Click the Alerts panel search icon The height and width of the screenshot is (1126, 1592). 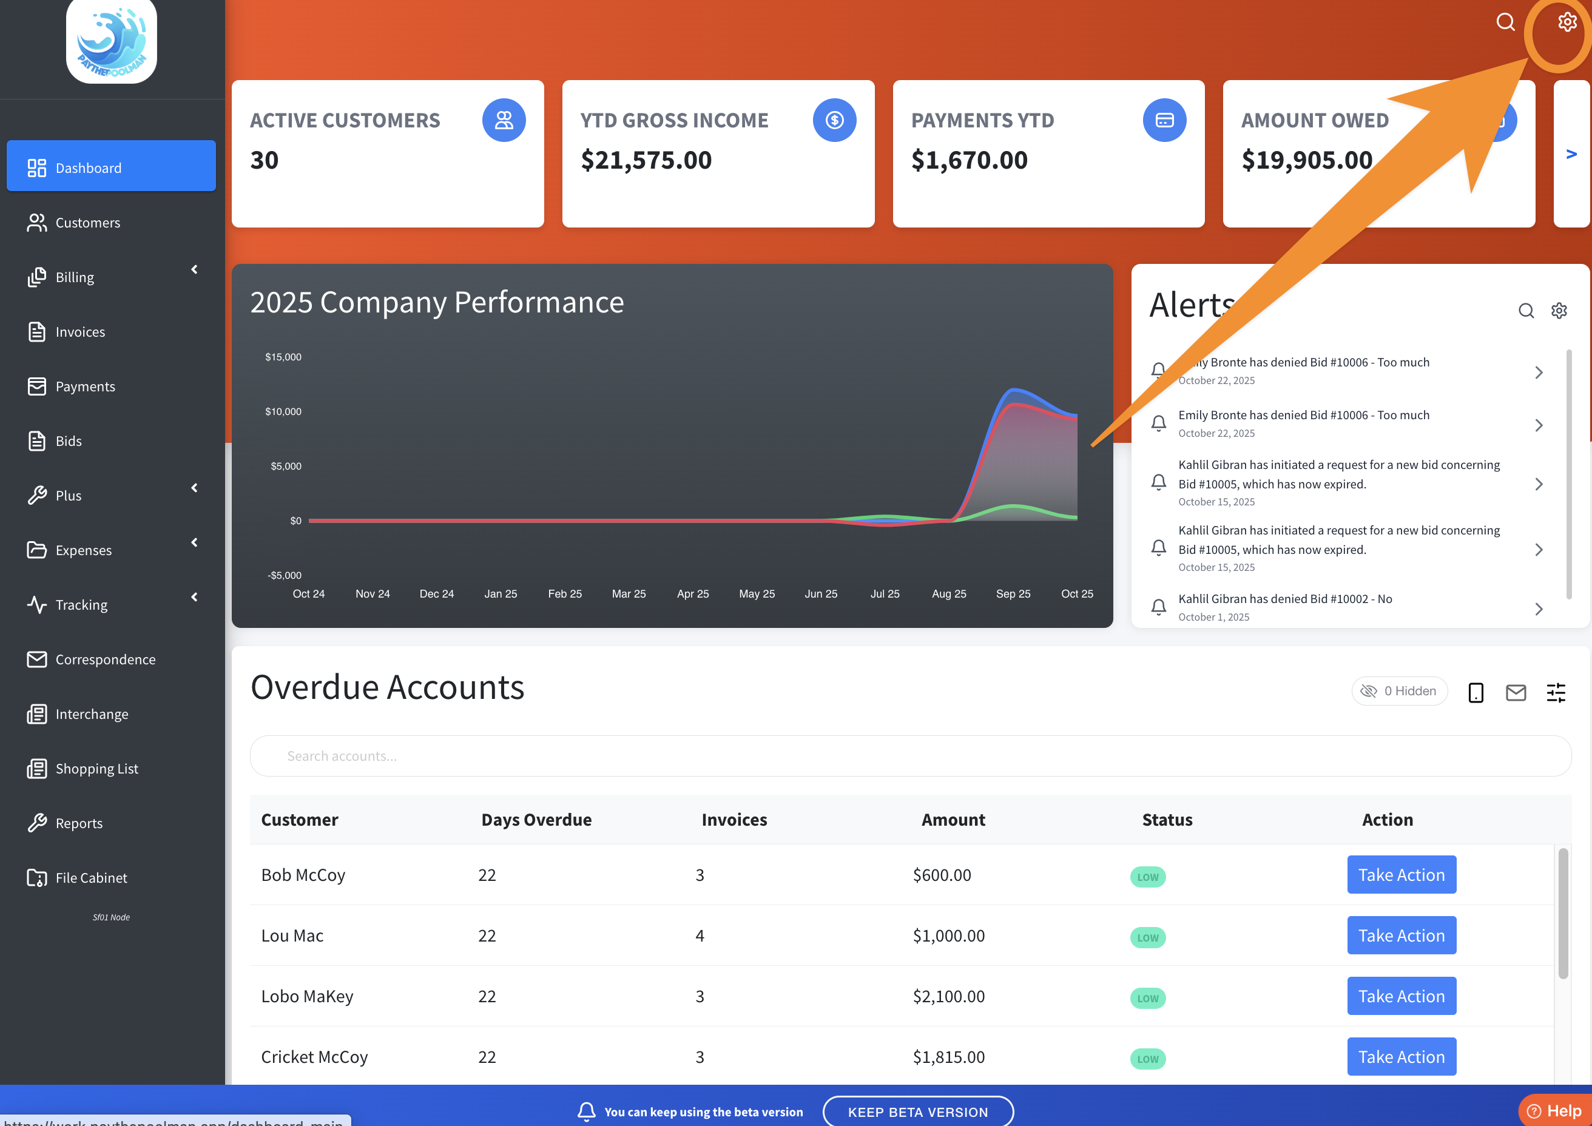[1525, 311]
